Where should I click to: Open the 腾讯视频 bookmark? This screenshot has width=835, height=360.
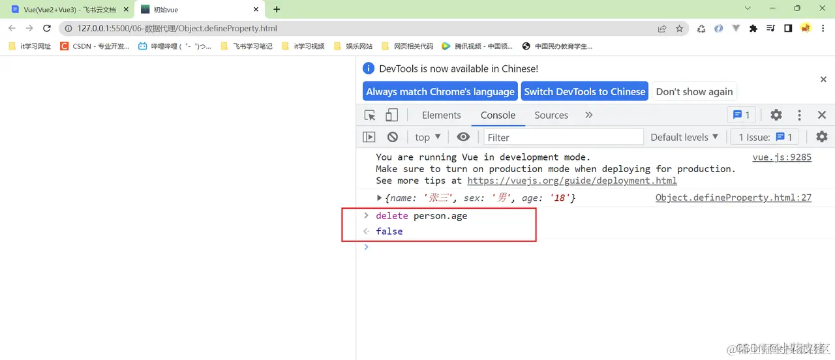[x=478, y=46]
